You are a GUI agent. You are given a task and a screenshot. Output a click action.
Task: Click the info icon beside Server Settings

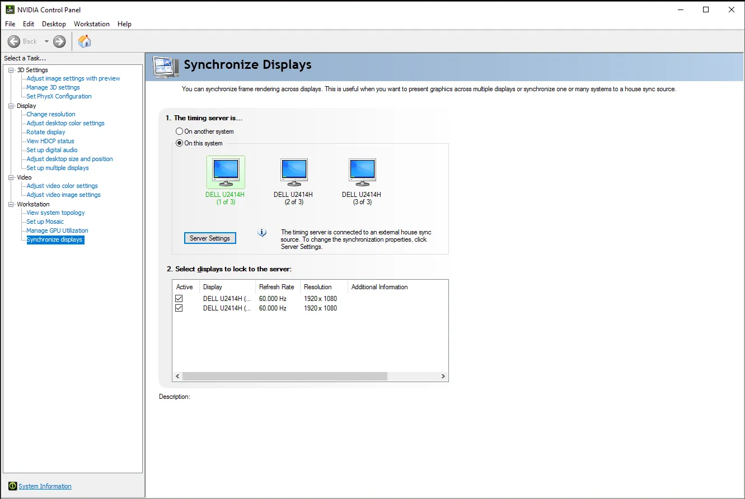pos(262,233)
